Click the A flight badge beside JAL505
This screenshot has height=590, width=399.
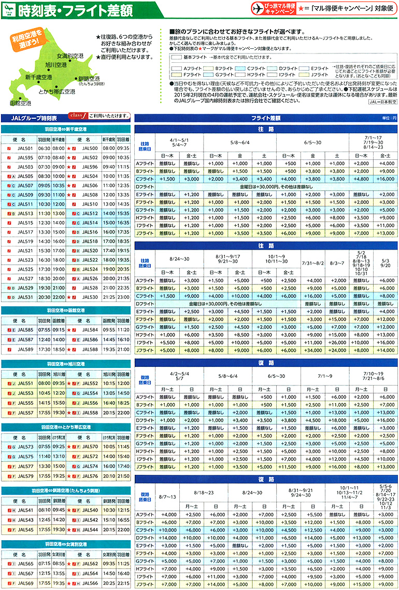(x=13, y=176)
